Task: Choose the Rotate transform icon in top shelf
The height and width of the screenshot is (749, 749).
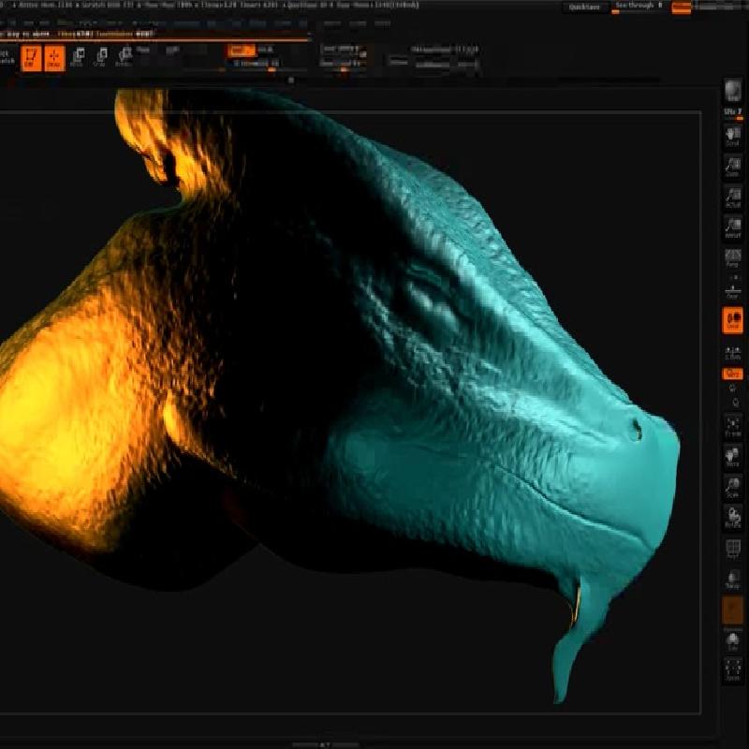Action: (x=124, y=58)
